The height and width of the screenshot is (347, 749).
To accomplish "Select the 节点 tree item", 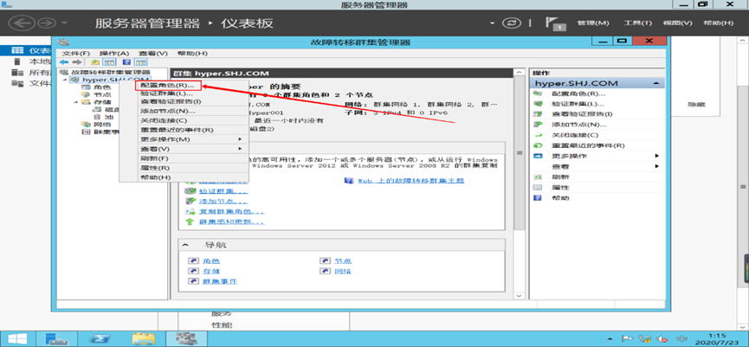I will coord(102,94).
